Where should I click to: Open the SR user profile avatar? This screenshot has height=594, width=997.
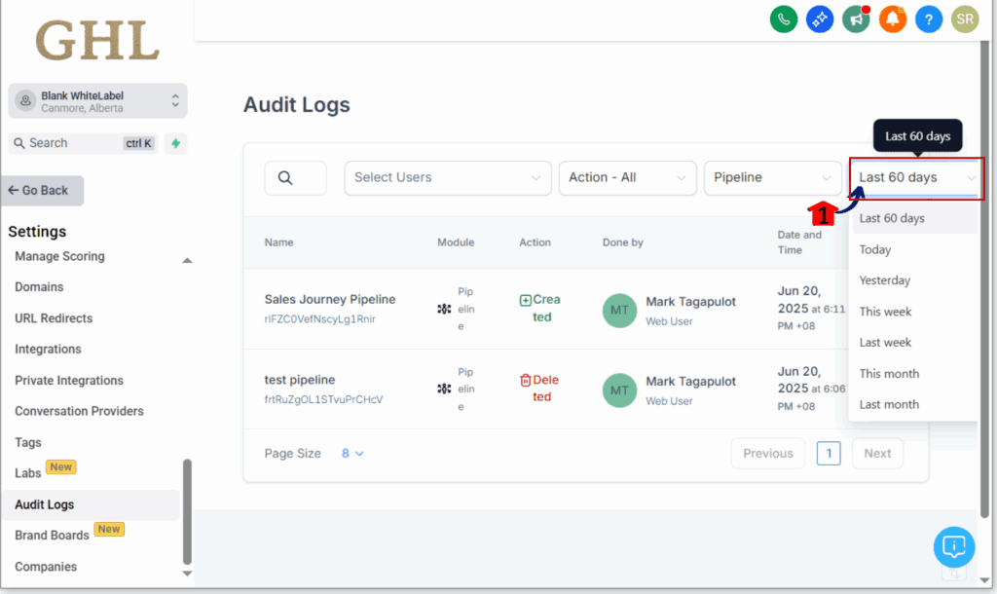(x=965, y=19)
